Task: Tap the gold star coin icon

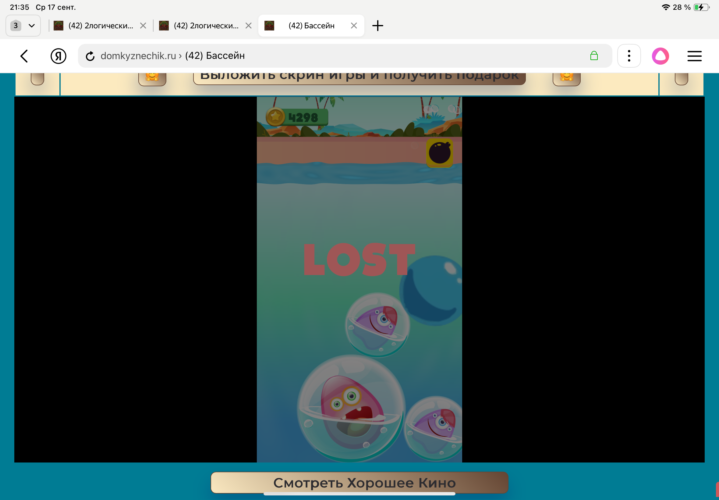Action: (x=275, y=117)
